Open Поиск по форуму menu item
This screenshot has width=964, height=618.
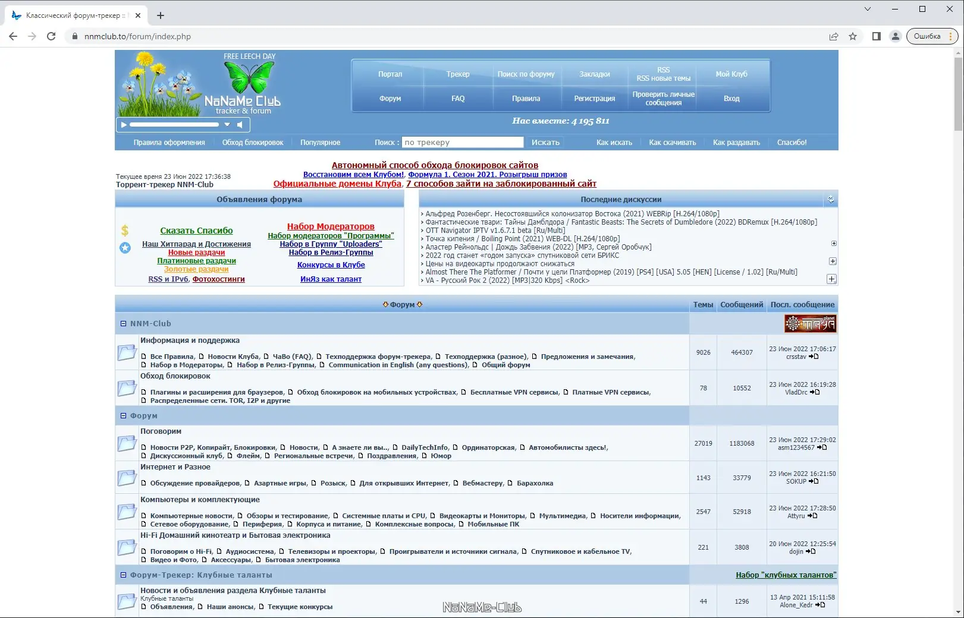coord(526,74)
